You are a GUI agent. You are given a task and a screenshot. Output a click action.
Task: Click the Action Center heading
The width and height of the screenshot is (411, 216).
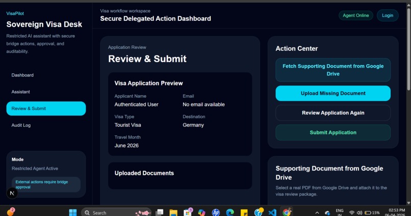point(297,48)
